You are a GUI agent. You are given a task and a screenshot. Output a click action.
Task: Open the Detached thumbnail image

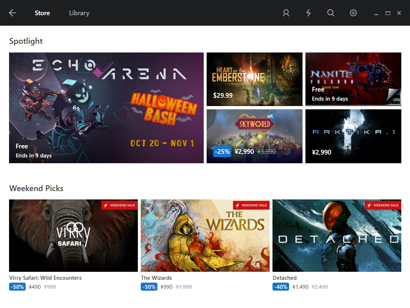click(x=337, y=236)
